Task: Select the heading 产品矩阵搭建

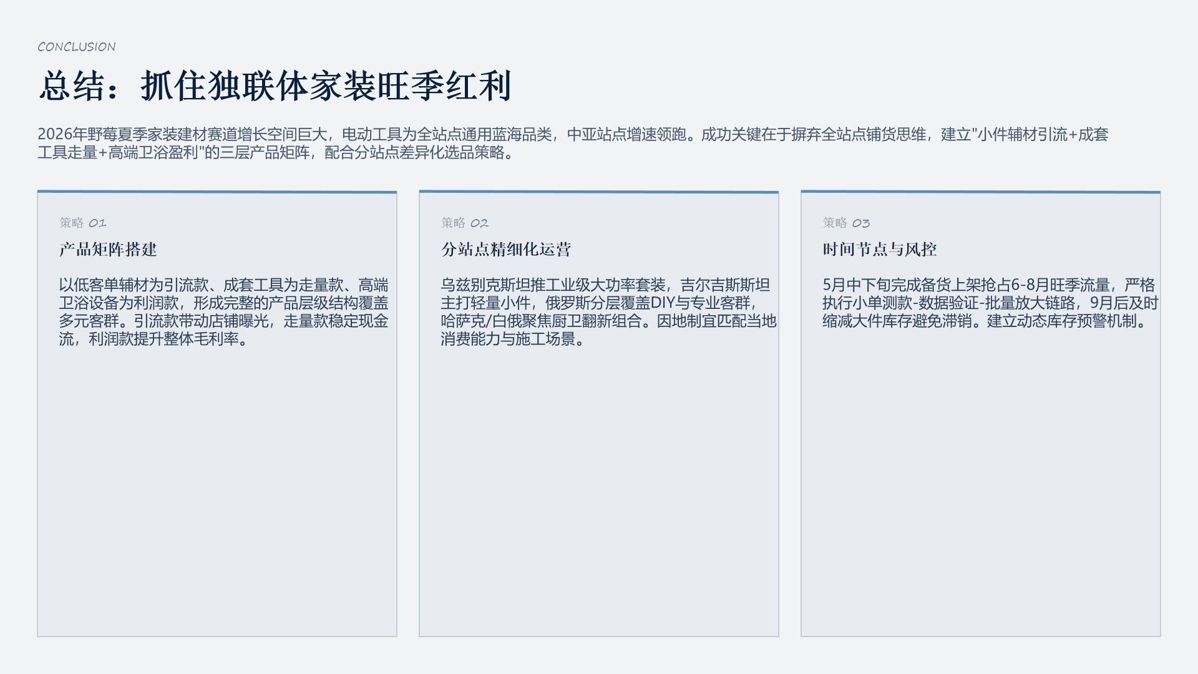Action: coord(108,250)
